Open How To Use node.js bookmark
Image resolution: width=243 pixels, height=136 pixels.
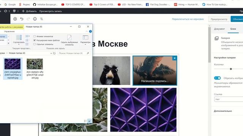coord(215,5)
